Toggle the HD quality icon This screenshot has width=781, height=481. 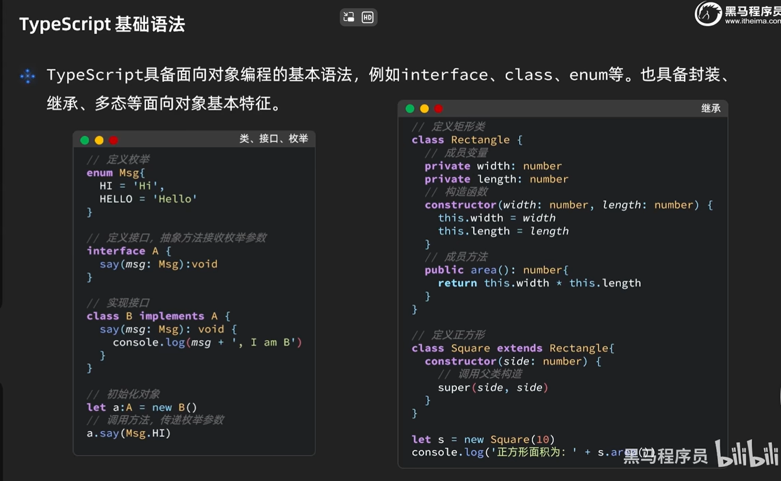(367, 17)
